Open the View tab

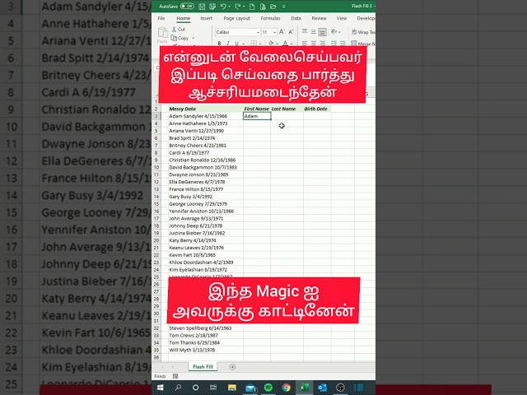click(x=342, y=18)
